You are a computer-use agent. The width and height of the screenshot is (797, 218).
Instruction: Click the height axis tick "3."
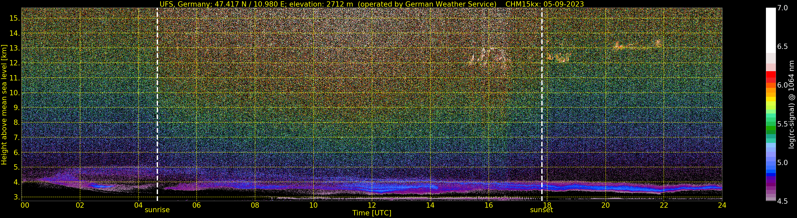16,197
